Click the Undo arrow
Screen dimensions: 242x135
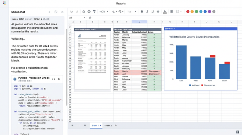71,11
